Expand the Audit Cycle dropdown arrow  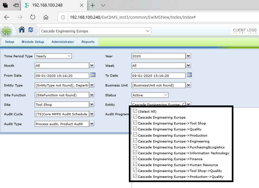tap(92, 114)
